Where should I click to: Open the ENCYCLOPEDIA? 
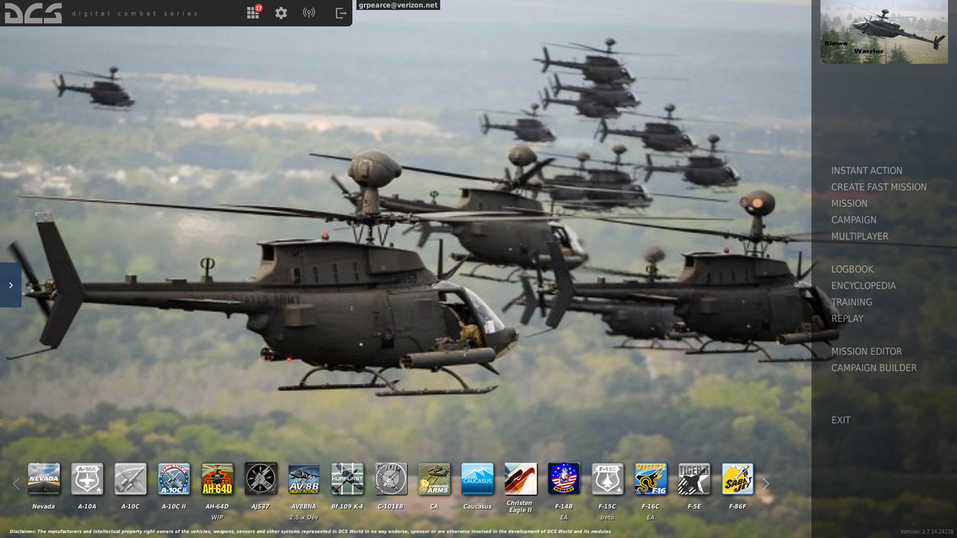(864, 285)
